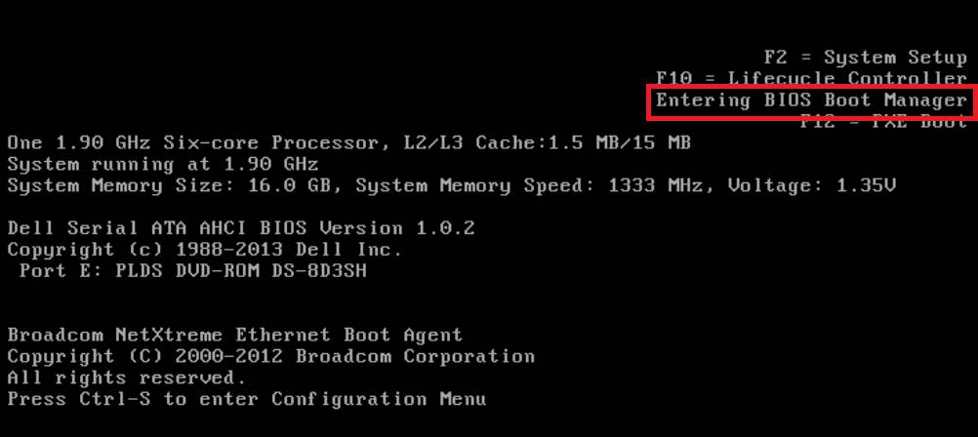Click the All rights reserved text
This screenshot has height=437, width=978.
pos(127,377)
